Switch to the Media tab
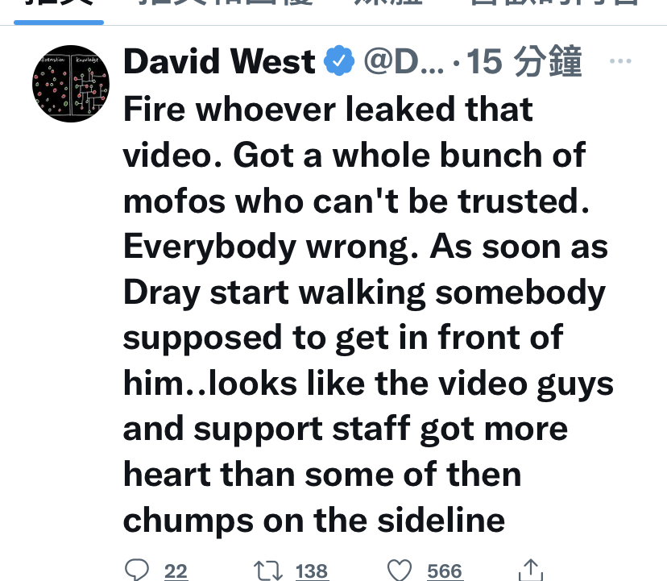The height and width of the screenshot is (581, 667). click(x=388, y=3)
